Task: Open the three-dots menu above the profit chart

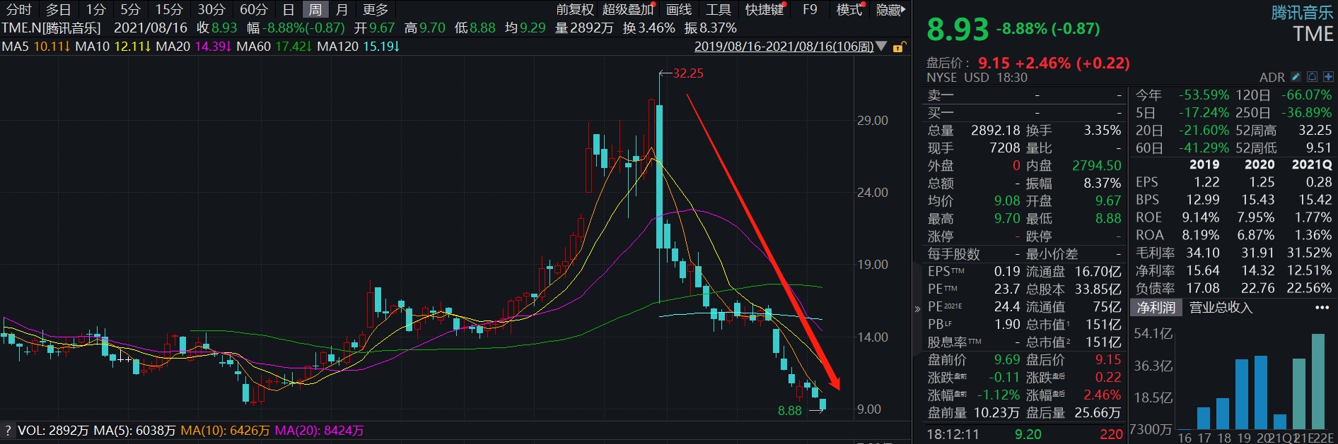Action: click(x=1322, y=308)
